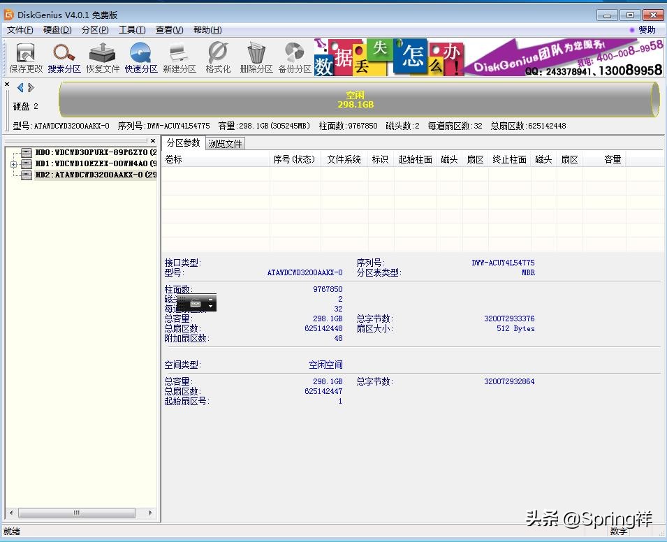Click the Start Cylinder (起始柱面) column header
Screen dimensions: 667x542
point(415,159)
